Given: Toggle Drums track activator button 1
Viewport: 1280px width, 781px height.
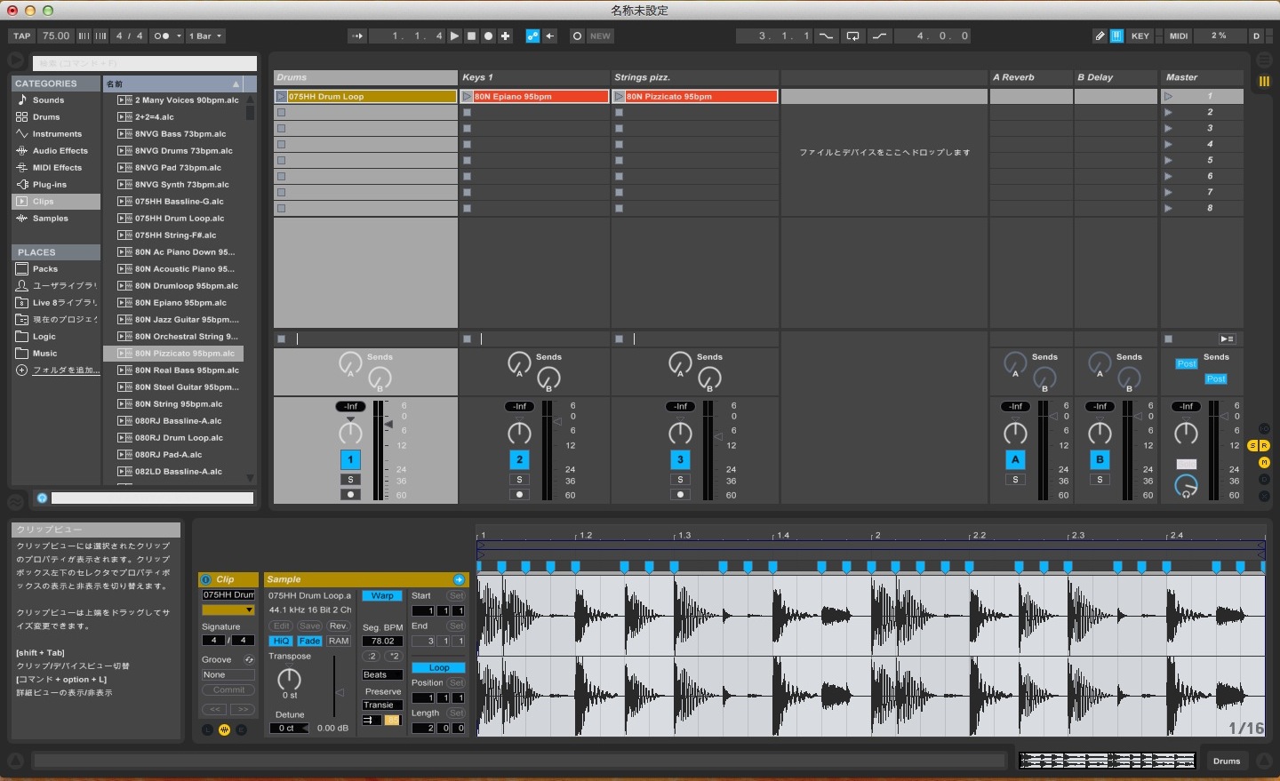Looking at the screenshot, I should tap(350, 460).
